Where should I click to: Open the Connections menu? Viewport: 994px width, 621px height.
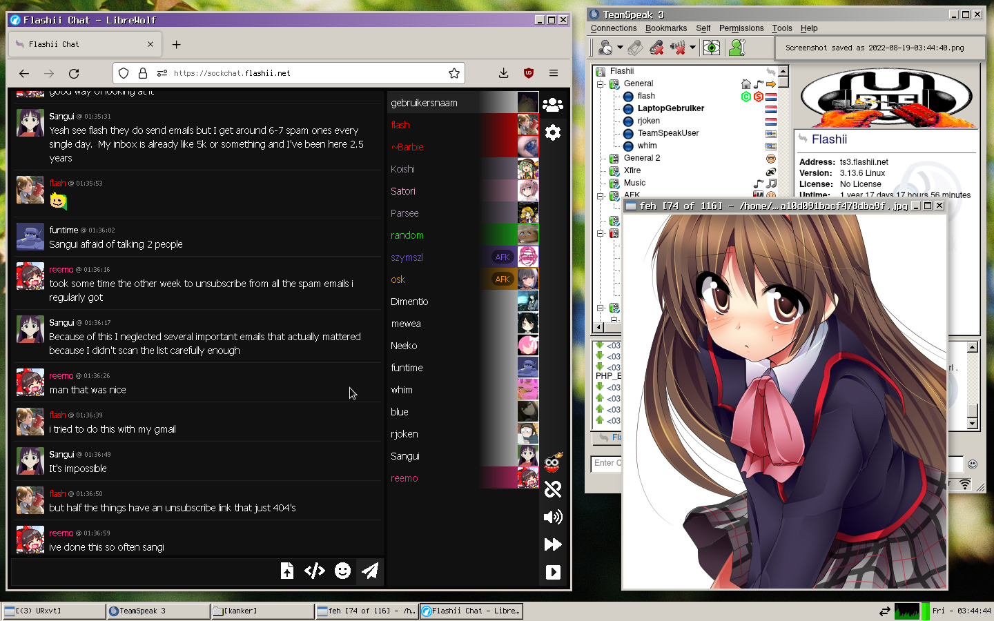point(614,28)
